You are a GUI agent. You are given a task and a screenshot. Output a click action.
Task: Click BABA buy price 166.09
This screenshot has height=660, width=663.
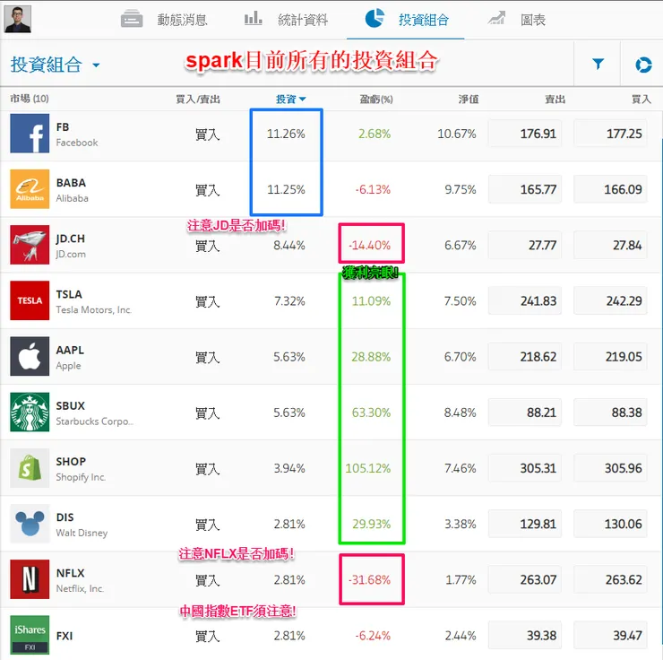pos(610,189)
